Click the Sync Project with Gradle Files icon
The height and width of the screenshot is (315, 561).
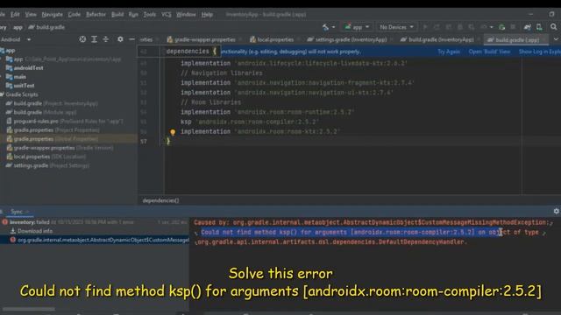(x=527, y=27)
